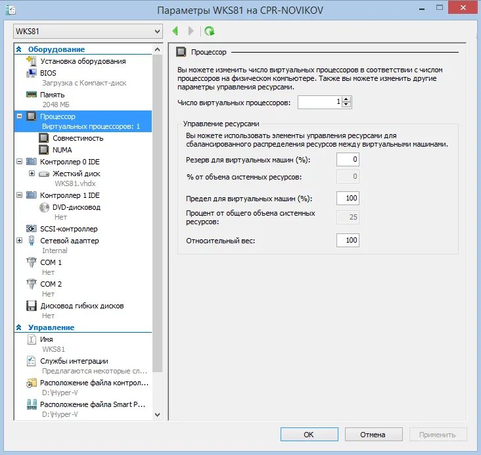
Task: Click the COM 1 port icon
Action: click(x=32, y=262)
